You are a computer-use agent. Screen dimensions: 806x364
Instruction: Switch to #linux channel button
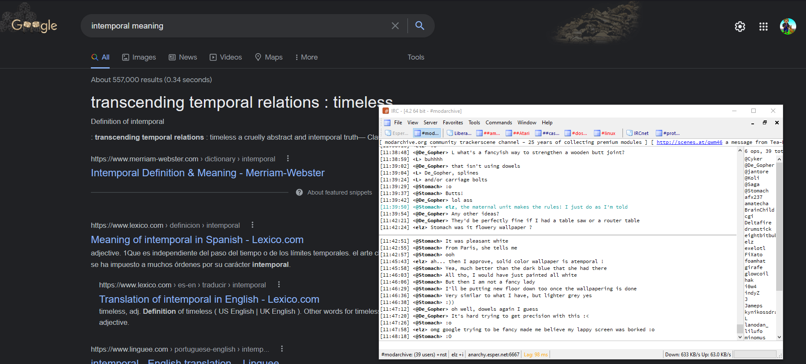coord(605,133)
